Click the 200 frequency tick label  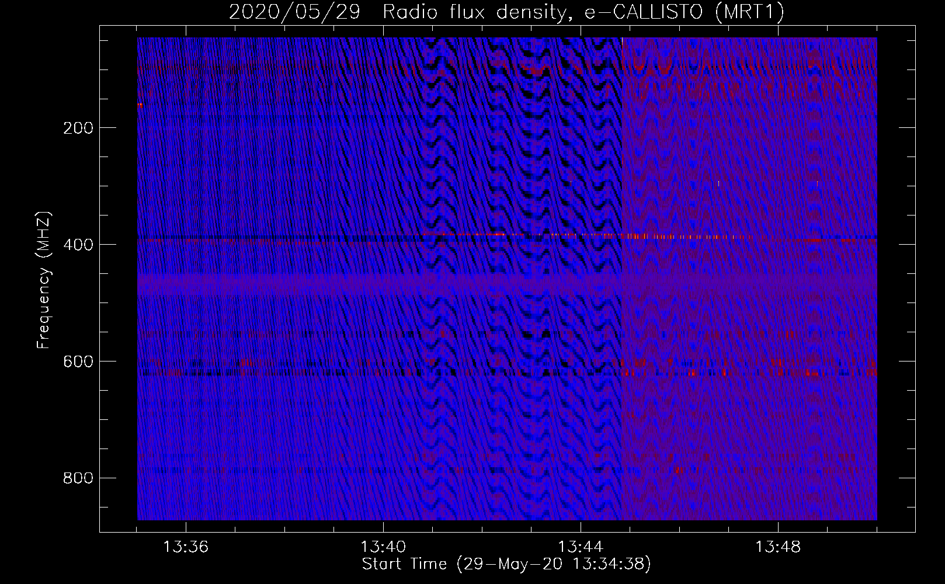point(78,128)
